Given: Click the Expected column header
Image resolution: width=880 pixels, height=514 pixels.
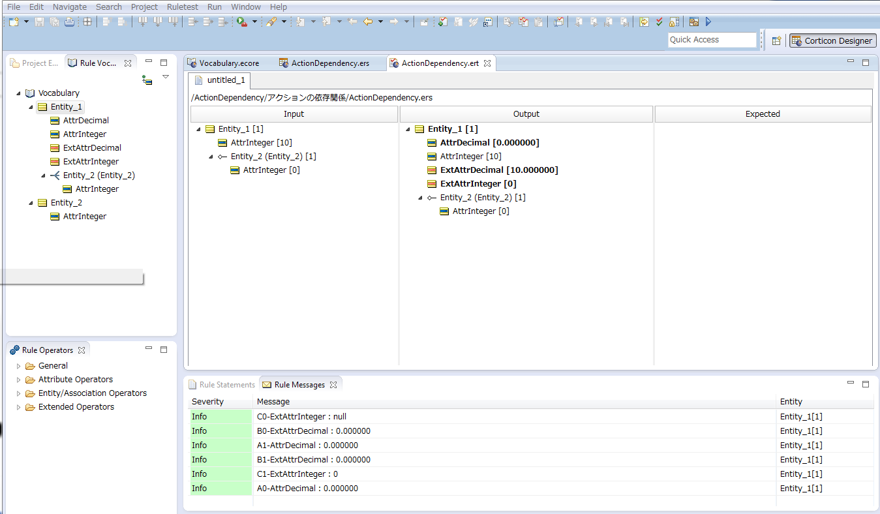Looking at the screenshot, I should coord(763,114).
